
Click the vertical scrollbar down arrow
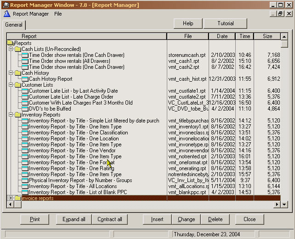point(284,205)
